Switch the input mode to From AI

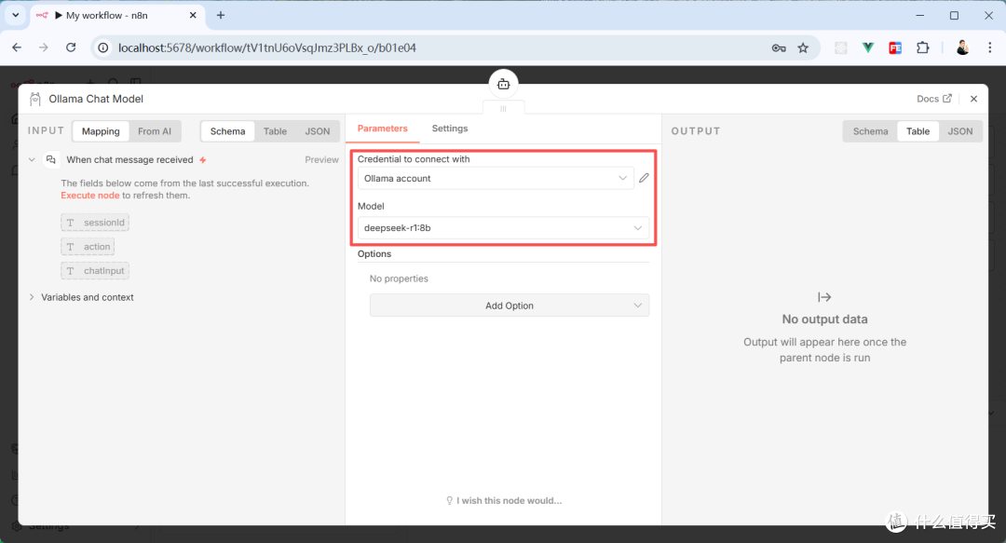(x=155, y=131)
